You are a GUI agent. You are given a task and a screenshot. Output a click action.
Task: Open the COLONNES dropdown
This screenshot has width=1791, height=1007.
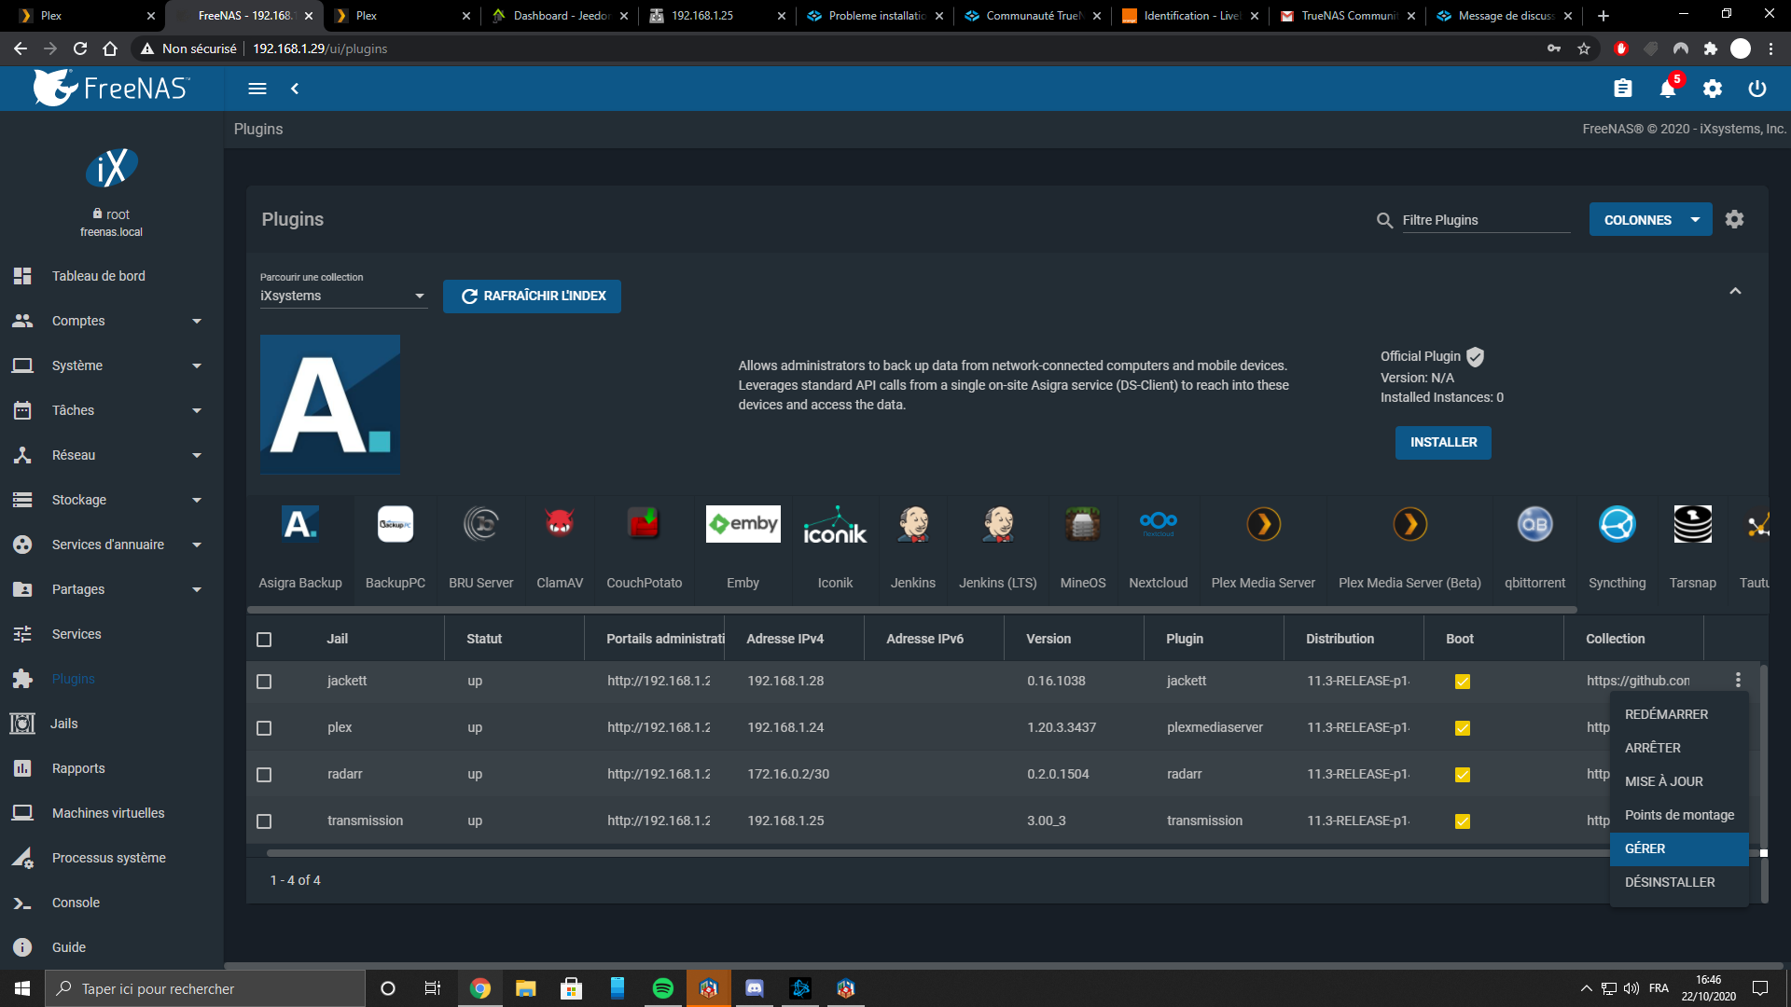pos(1650,220)
